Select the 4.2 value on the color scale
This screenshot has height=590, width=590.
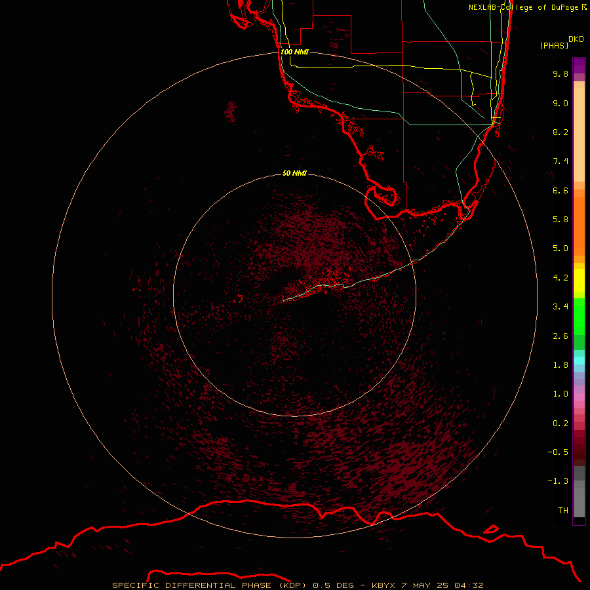tap(560, 278)
